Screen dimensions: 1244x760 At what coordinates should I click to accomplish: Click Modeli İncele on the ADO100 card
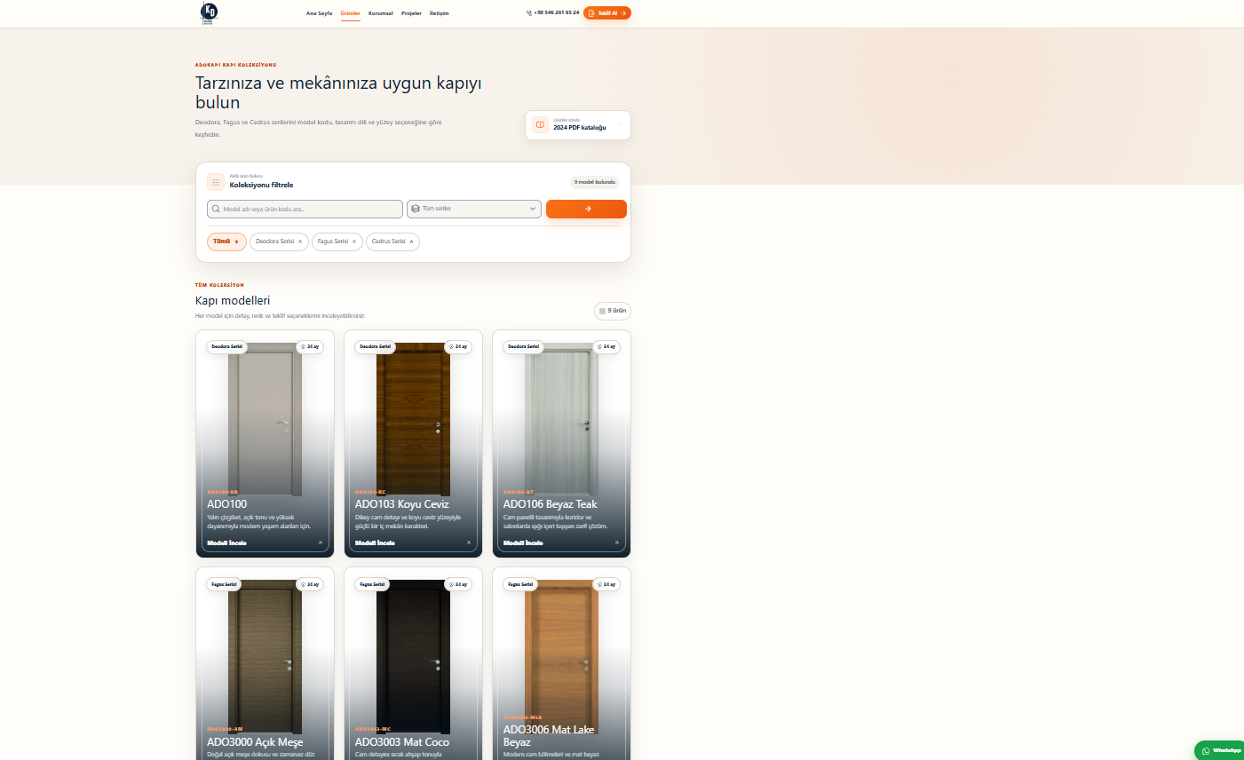227,542
